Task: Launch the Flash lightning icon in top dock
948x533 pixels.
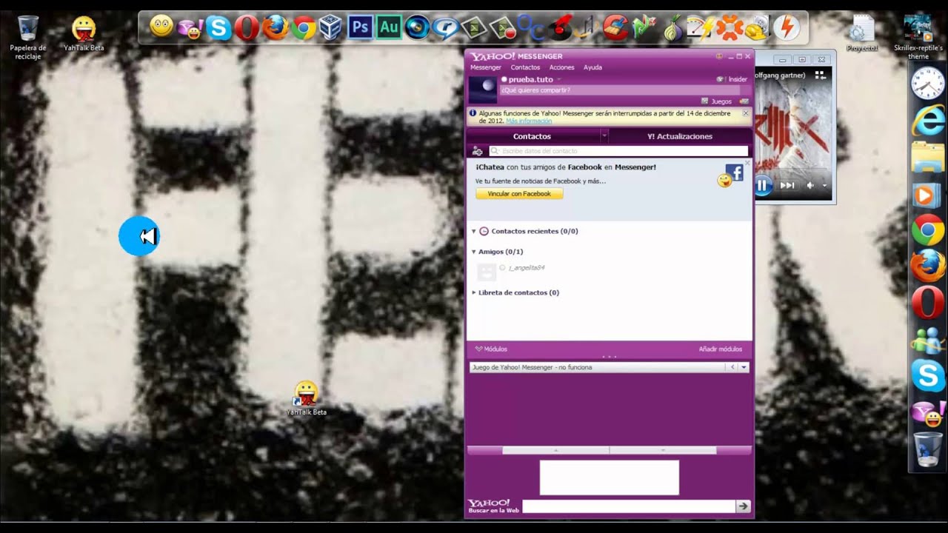Action: [786, 28]
